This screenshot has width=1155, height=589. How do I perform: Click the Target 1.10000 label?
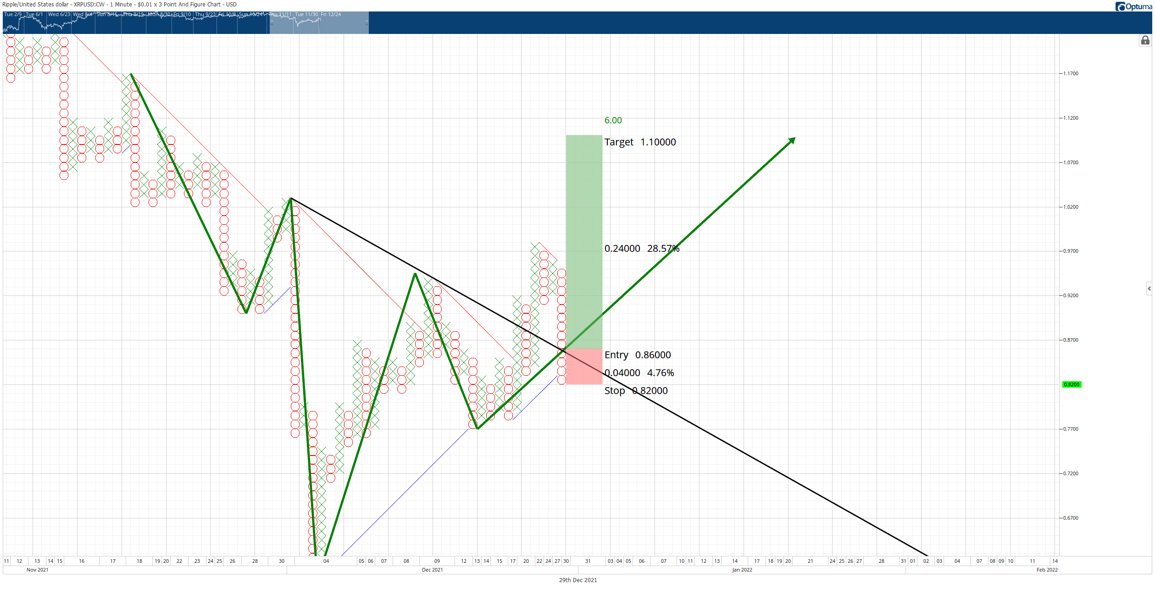tap(640, 142)
